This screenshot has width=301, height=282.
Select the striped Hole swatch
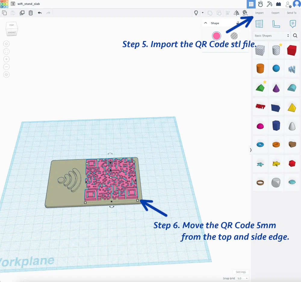point(234,36)
